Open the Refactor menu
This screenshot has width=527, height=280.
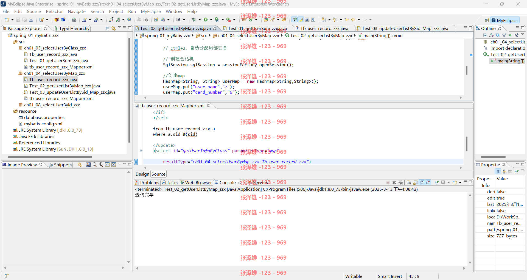click(x=54, y=11)
